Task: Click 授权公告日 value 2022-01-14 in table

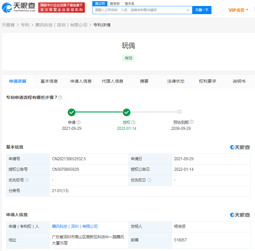Action: 184,170
